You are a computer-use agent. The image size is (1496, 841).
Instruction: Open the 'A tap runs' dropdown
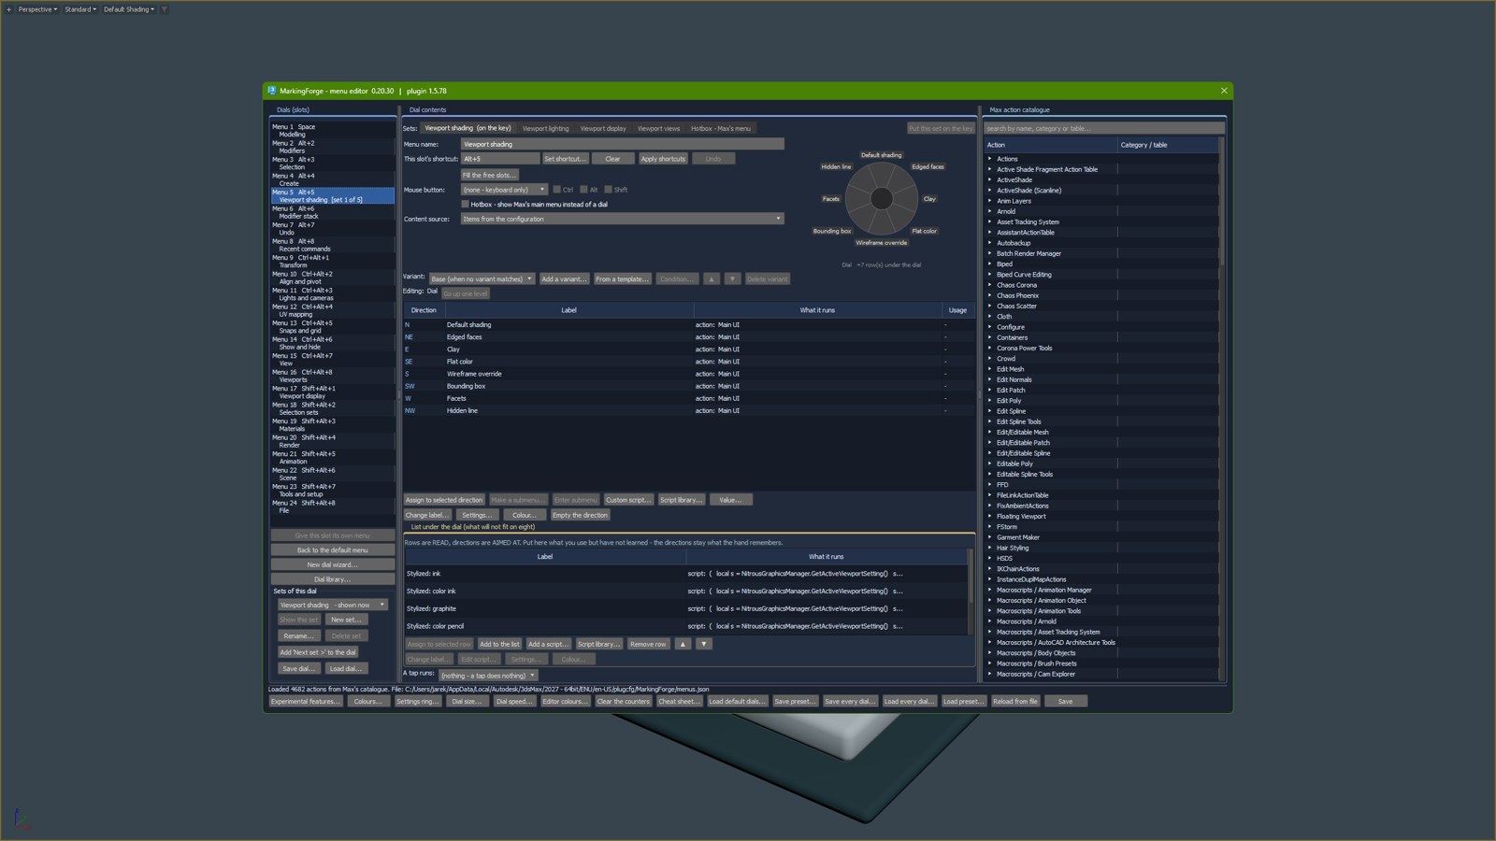[x=488, y=676]
